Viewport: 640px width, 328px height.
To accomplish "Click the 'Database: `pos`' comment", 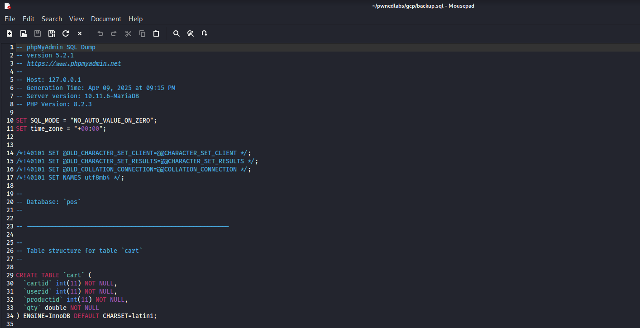I will (48, 202).
